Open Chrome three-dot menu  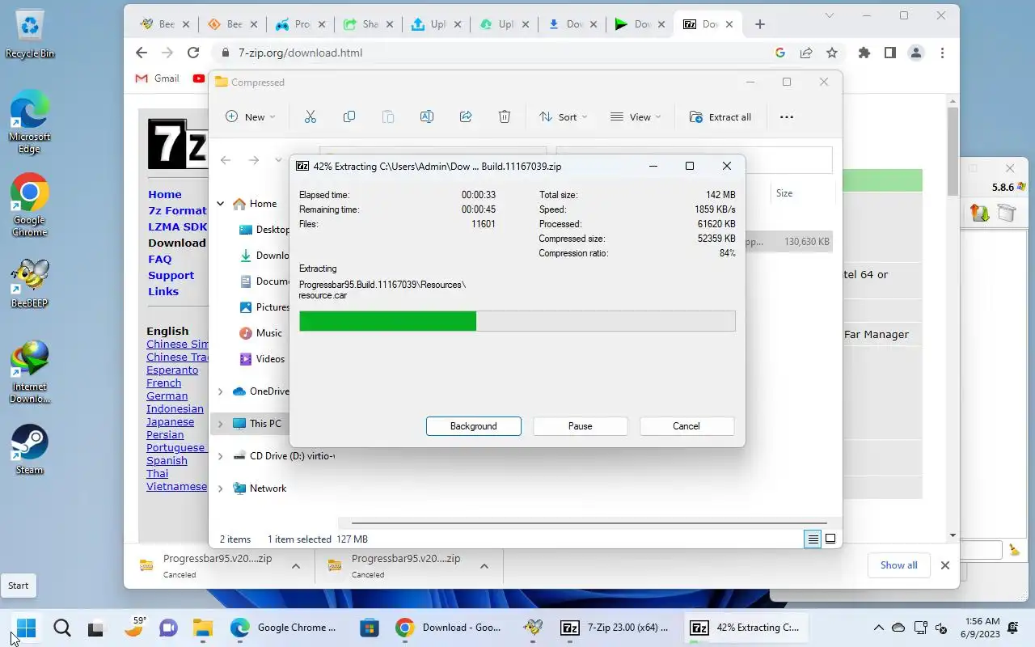(x=942, y=53)
